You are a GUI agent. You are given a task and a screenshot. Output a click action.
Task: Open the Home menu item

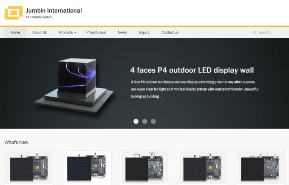(15, 33)
